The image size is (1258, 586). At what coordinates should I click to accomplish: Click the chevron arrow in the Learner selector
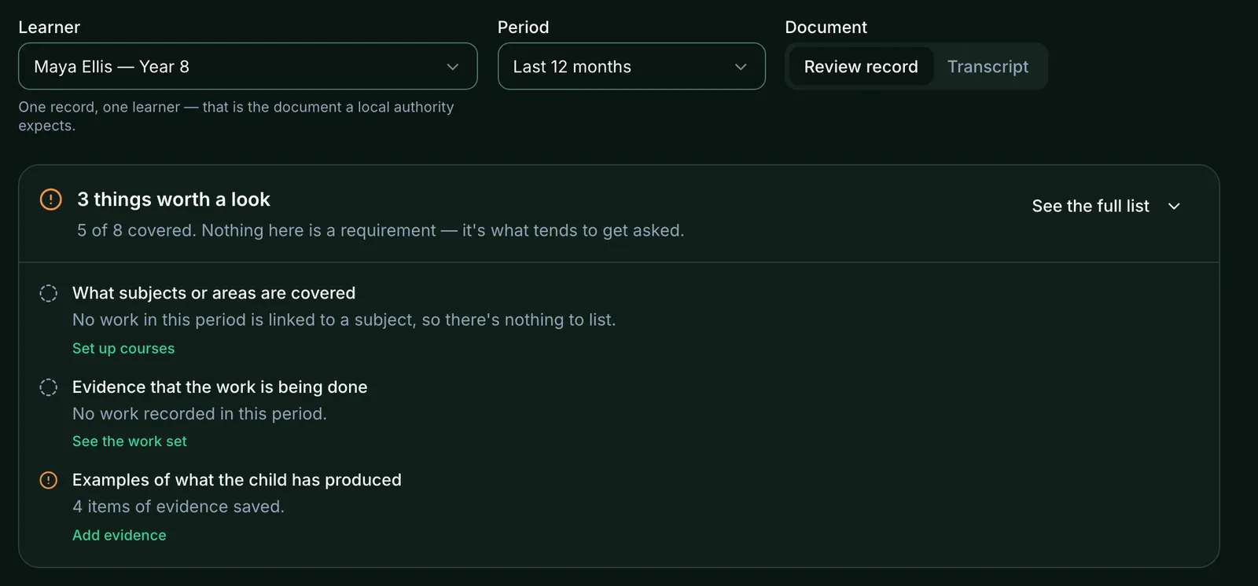point(453,67)
